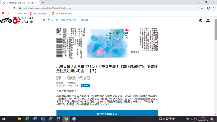Screen dimensions: 217x122
Task: Open the user account profile icon
Action: pos(208,20)
